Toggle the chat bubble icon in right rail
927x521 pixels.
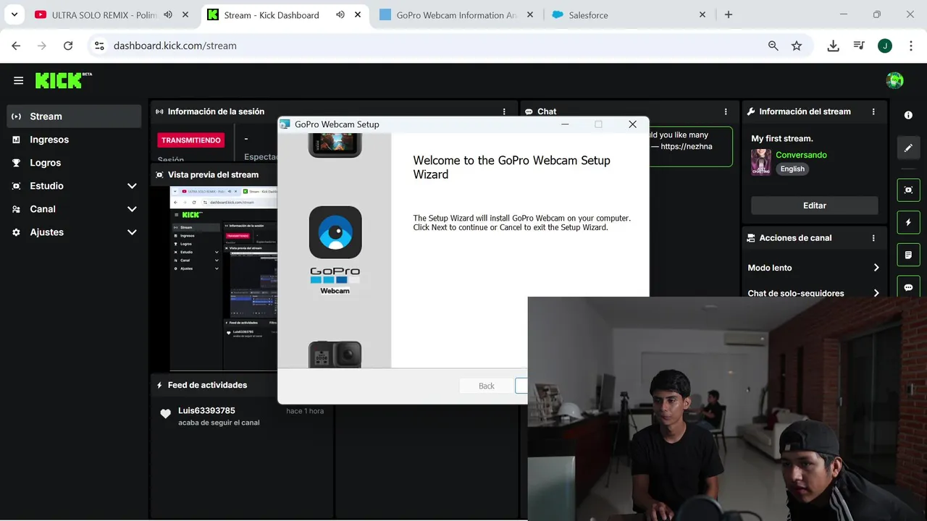908,287
